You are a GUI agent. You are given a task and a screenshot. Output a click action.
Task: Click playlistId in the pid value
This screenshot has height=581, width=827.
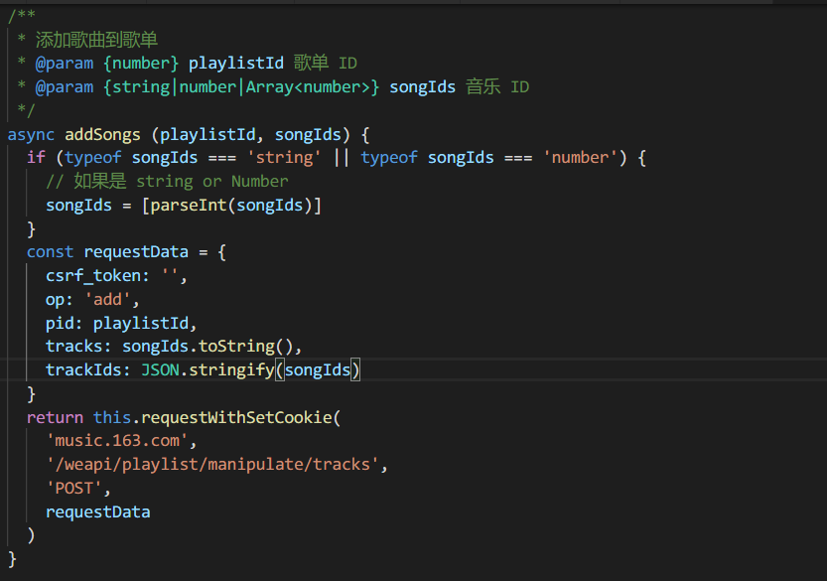tap(141, 323)
